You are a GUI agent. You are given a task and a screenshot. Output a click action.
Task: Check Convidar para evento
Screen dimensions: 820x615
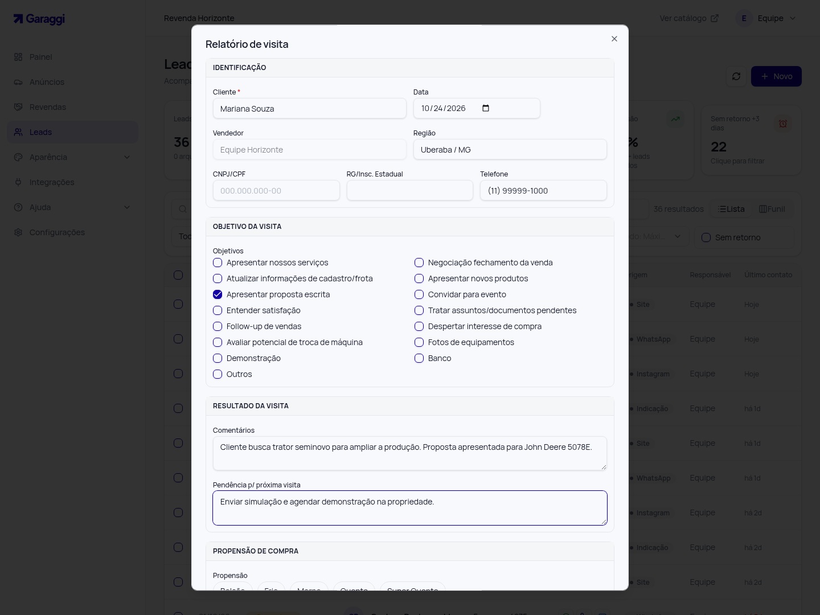tap(419, 294)
